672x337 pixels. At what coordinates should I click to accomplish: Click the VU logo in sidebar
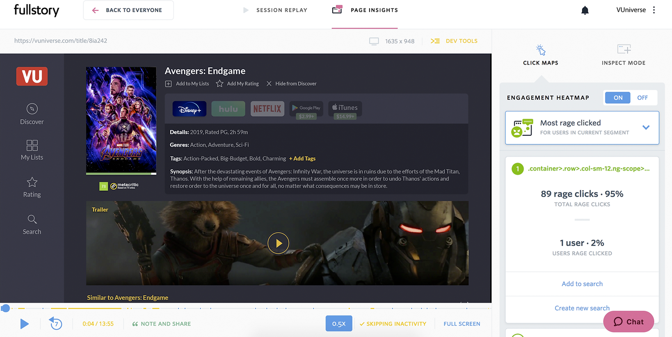[x=32, y=76]
